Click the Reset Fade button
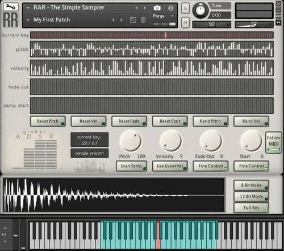The height and width of the screenshot is (251, 284). tap(130, 121)
